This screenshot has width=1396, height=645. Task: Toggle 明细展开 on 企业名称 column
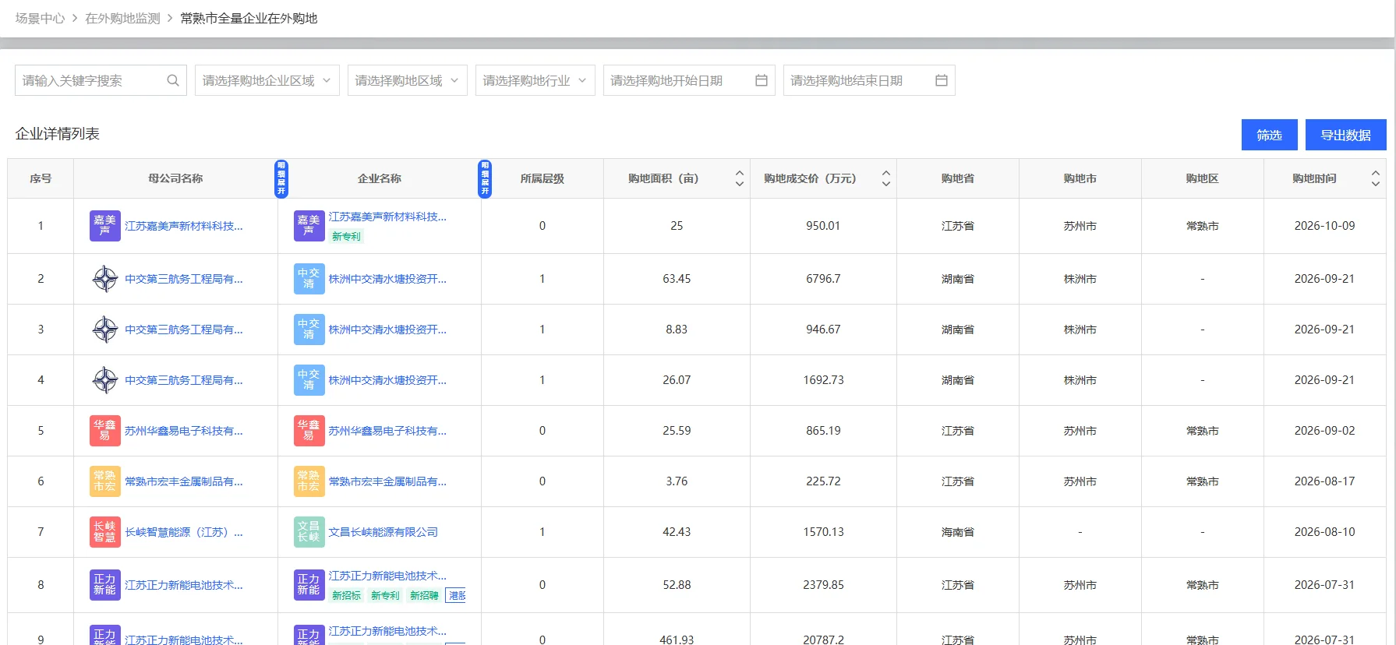tap(485, 178)
